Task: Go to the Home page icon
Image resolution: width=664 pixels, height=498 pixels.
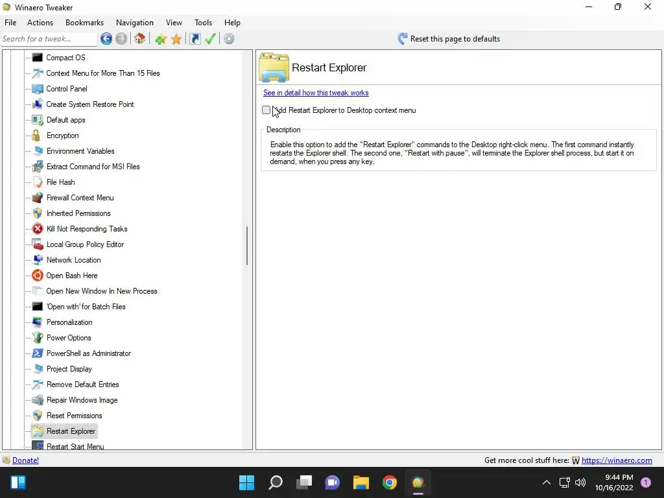Action: point(140,39)
